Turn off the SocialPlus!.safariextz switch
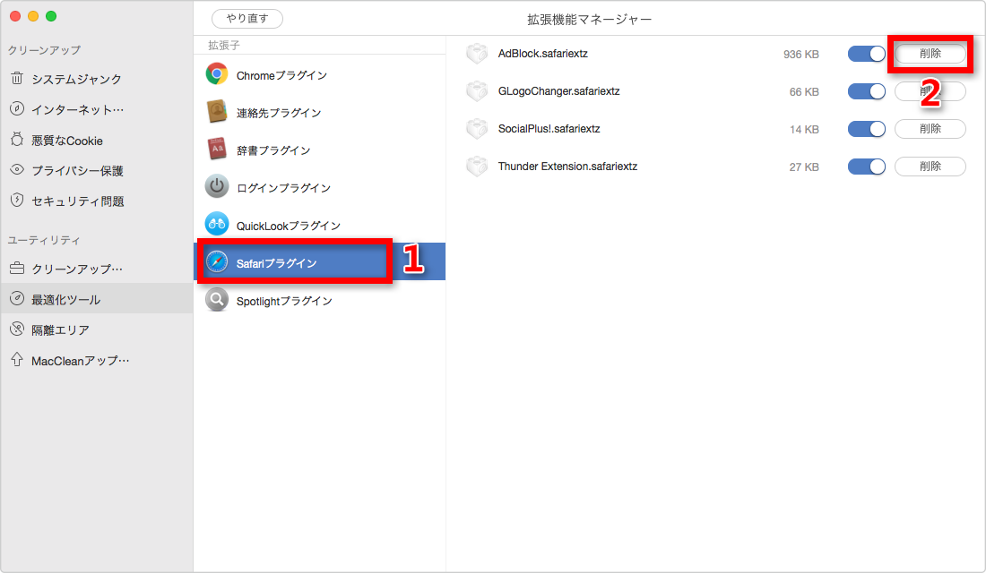This screenshot has width=986, height=573. (x=867, y=129)
